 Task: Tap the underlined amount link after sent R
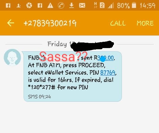coord(106,58)
